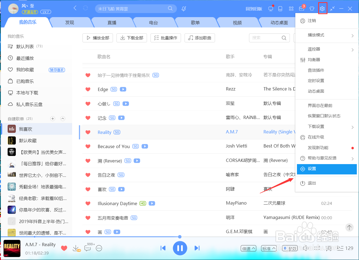The width and height of the screenshot is (359, 260).
Task: Click artist A.M.7 in Reality row
Action: click(x=232, y=132)
